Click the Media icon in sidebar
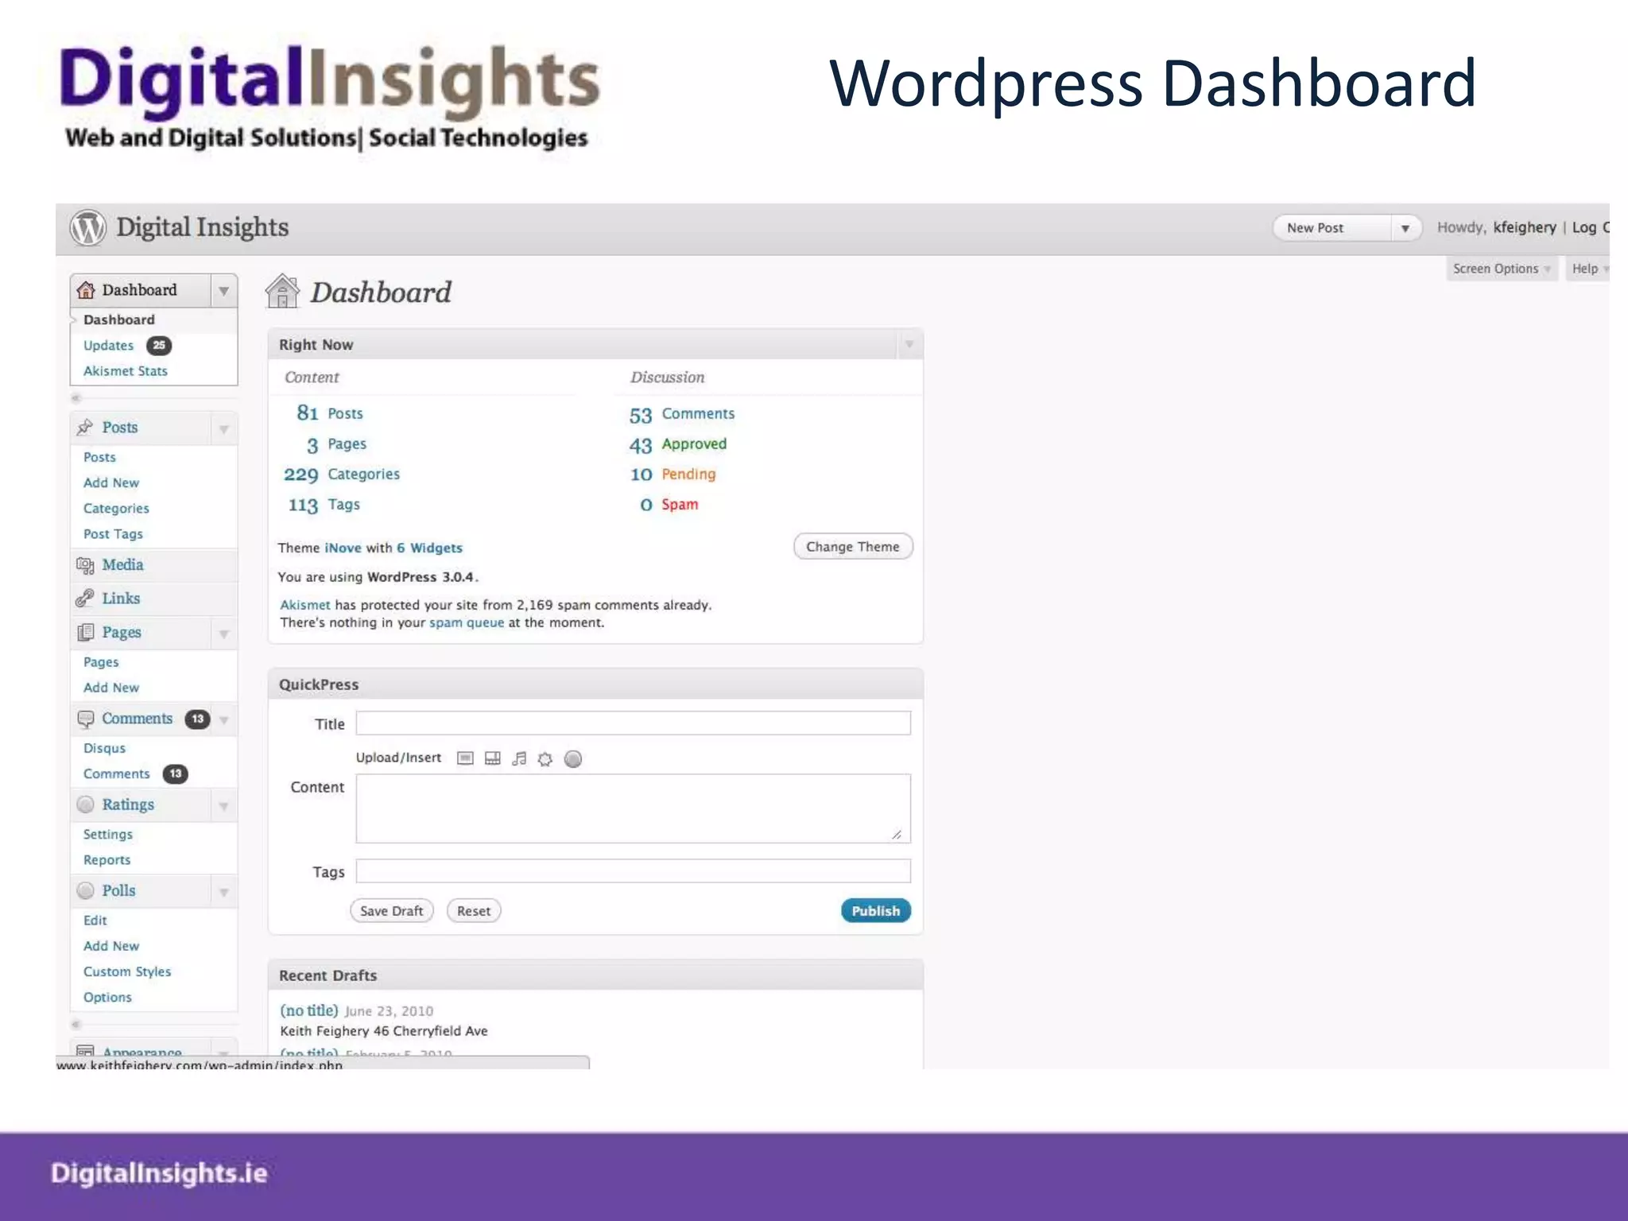Image resolution: width=1628 pixels, height=1221 pixels. pyautogui.click(x=85, y=565)
